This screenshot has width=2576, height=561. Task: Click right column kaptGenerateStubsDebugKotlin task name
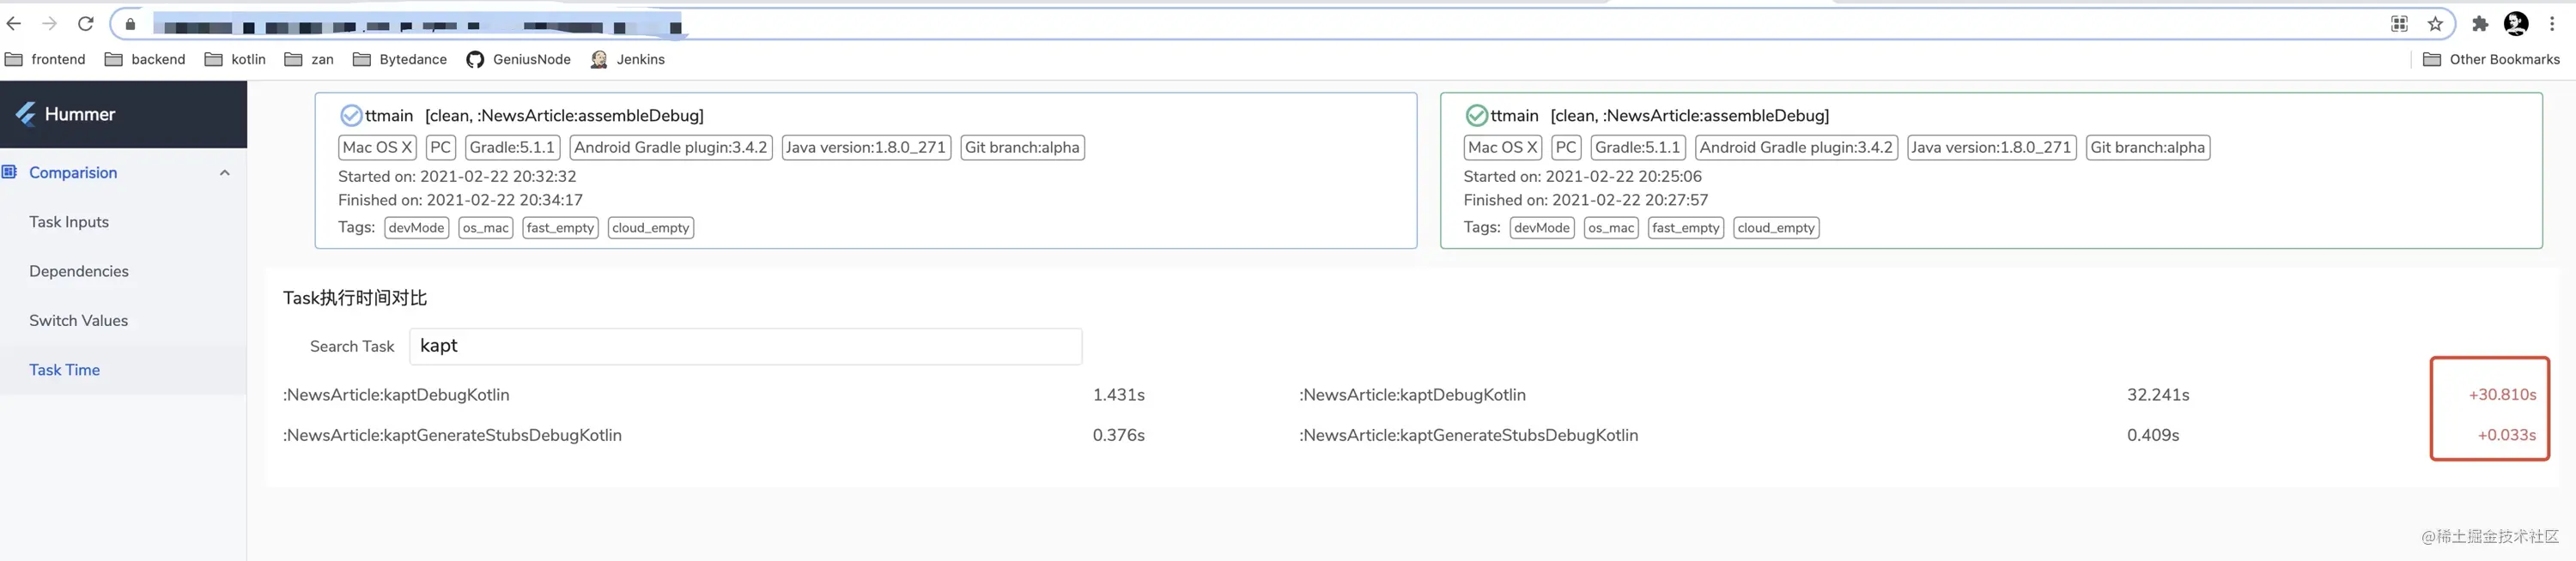click(1469, 435)
